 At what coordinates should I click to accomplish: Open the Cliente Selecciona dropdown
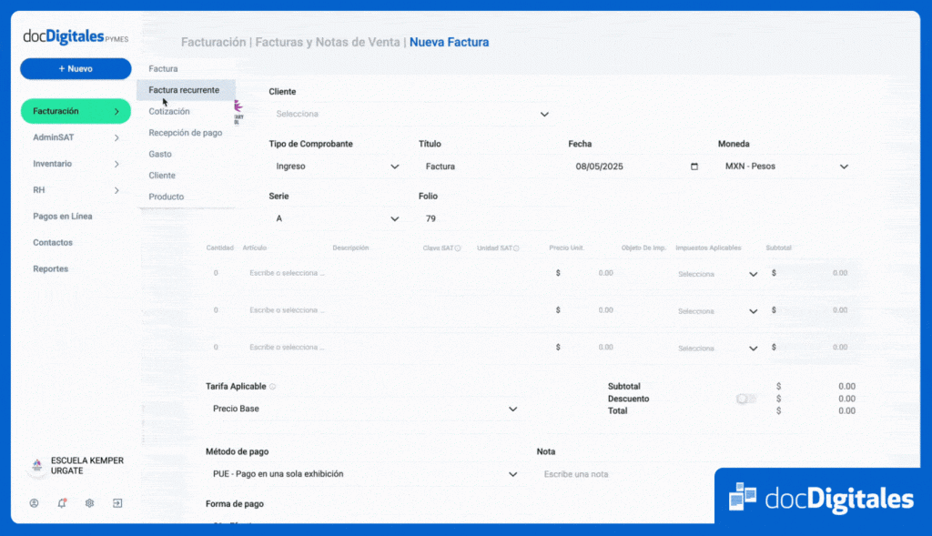pyautogui.click(x=411, y=114)
